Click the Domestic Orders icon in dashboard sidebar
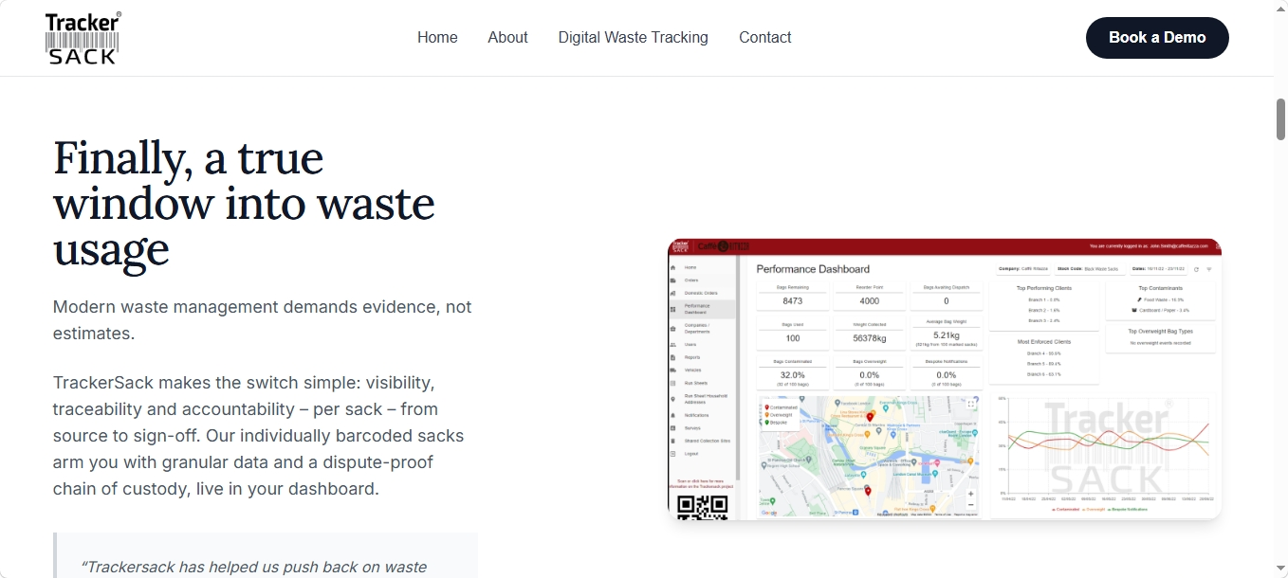Image resolution: width=1288 pixels, height=578 pixels. click(672, 293)
